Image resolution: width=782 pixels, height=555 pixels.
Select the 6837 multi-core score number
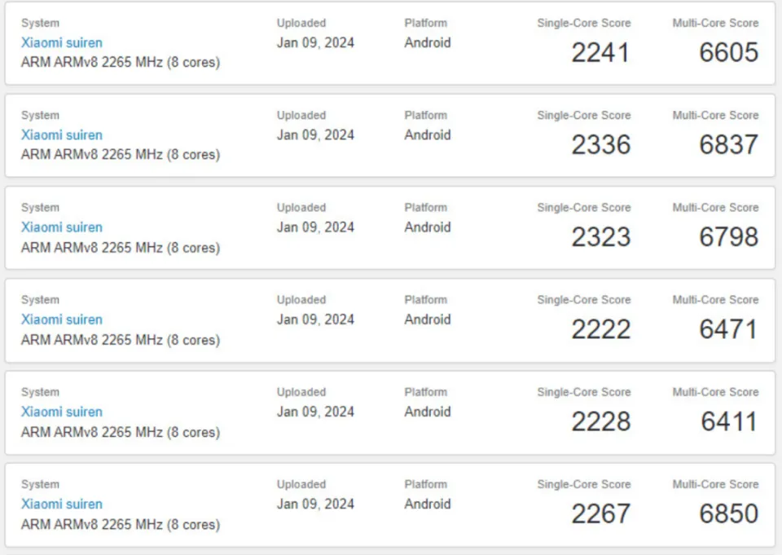tap(728, 145)
